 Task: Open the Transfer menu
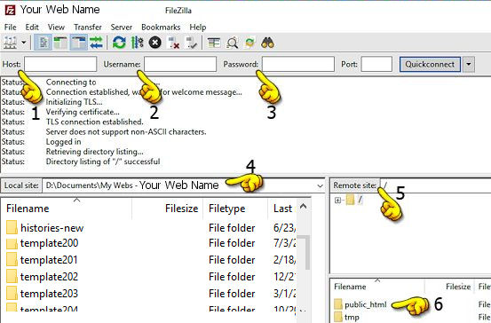(x=88, y=28)
